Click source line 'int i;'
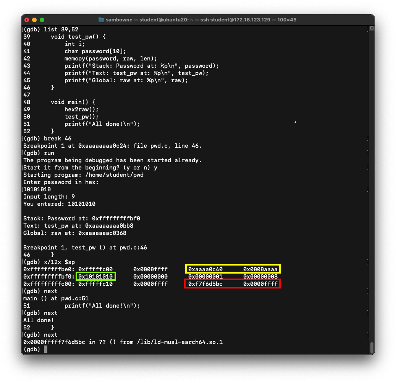 point(74,44)
